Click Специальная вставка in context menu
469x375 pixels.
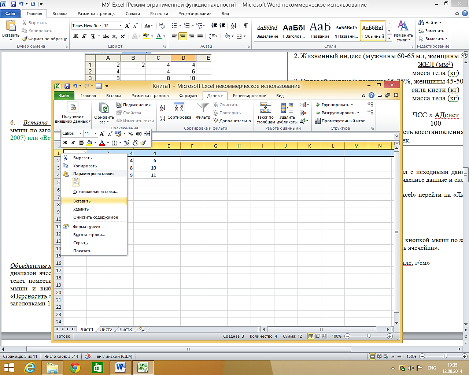[96, 192]
